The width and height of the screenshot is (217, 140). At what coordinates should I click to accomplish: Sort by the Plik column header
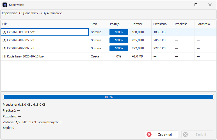click(x=45, y=24)
